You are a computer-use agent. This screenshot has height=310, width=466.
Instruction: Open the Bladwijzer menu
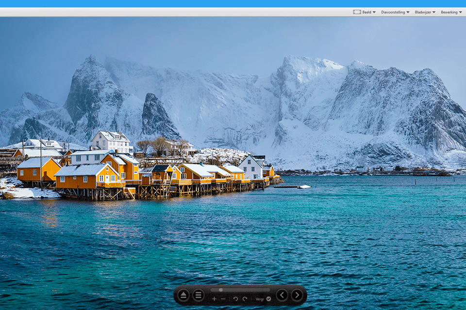[x=423, y=12]
